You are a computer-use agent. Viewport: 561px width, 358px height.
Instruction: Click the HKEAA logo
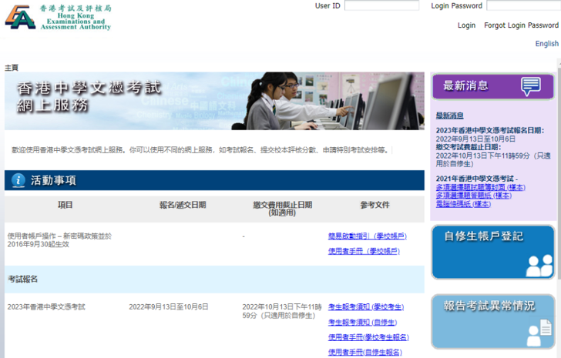click(x=58, y=17)
